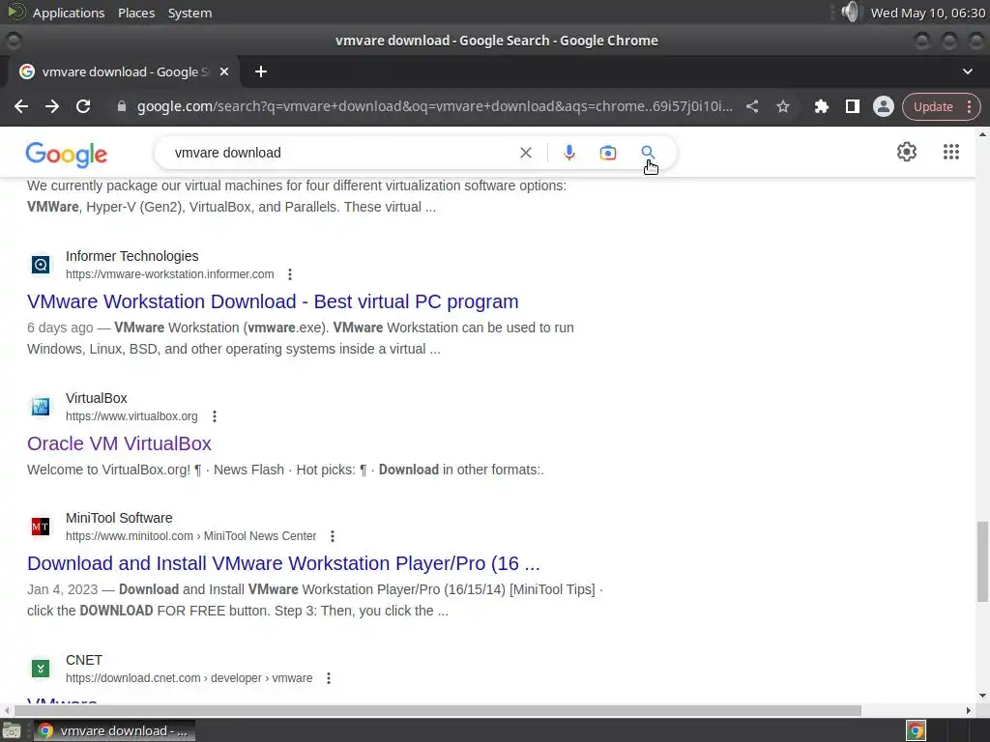Close the vmvare download tab
990x742 pixels.
(x=224, y=71)
